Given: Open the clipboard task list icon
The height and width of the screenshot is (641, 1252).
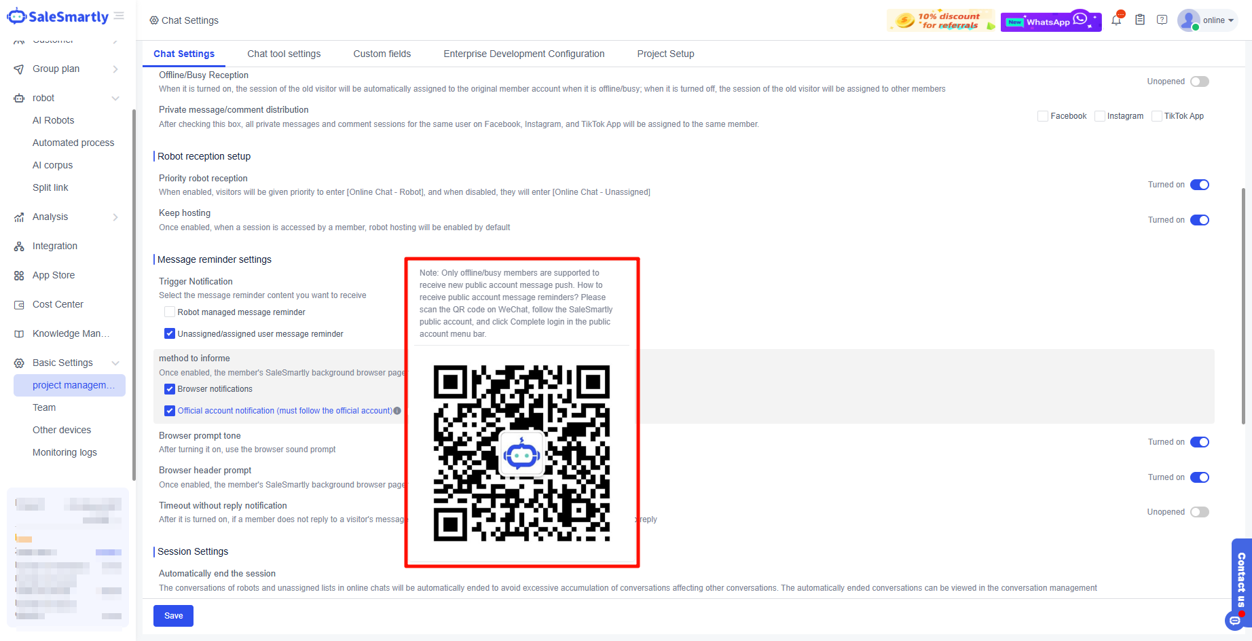Looking at the screenshot, I should click(x=1140, y=20).
